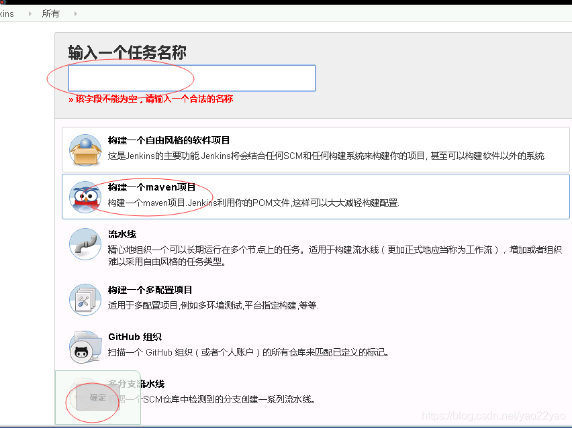Choose 构建一个多配置项目 title

coord(150,290)
